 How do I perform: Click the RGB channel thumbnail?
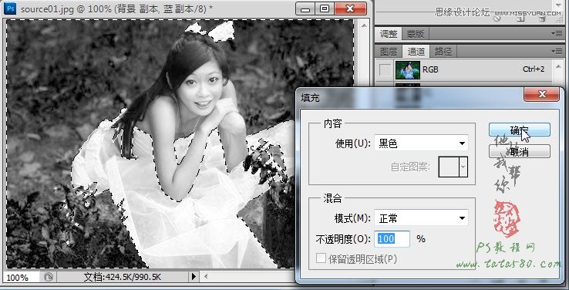point(408,69)
